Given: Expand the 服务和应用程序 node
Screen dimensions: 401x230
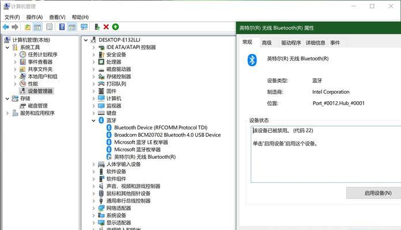Looking at the screenshot, I should click(7, 113).
